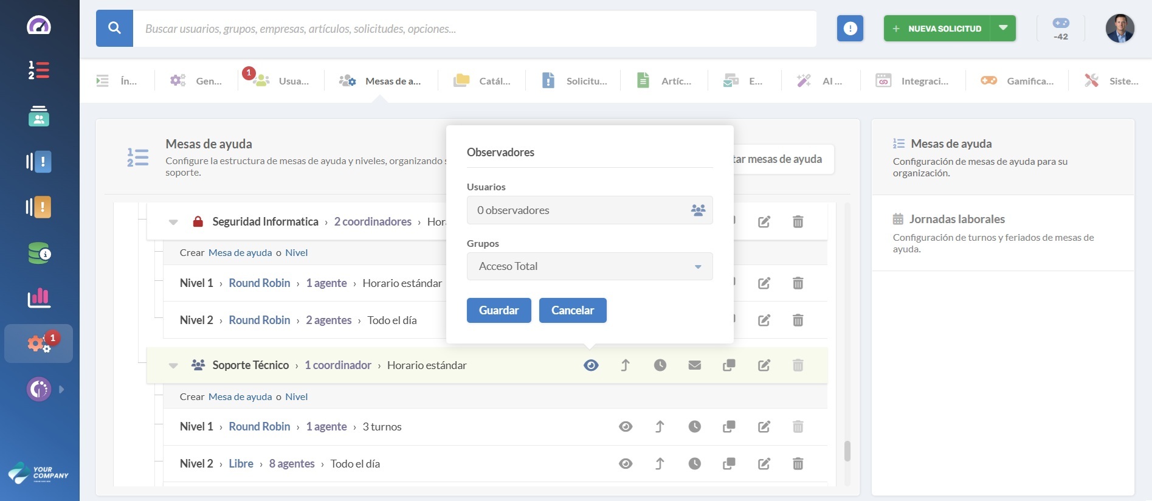
Task: Click the help desk list scrollbar thumb
Action: pos(847,451)
